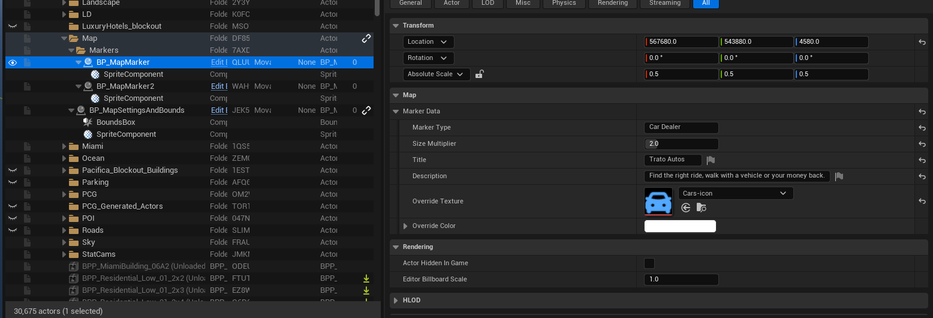Select SpriteComponent under BP_MapMarker2
This screenshot has width=933, height=318.
tap(133, 98)
